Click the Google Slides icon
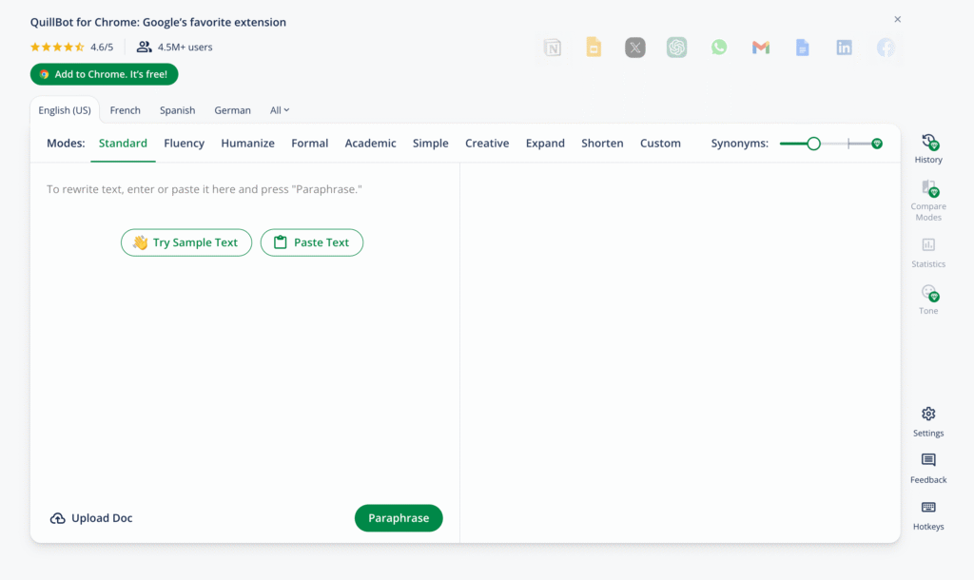974x580 pixels. coord(594,48)
